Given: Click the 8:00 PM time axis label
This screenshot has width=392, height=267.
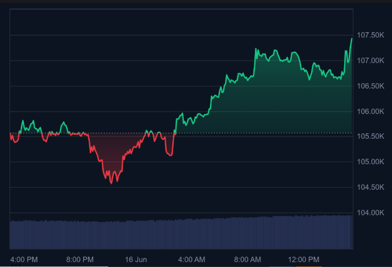Looking at the screenshot, I should tap(80, 259).
